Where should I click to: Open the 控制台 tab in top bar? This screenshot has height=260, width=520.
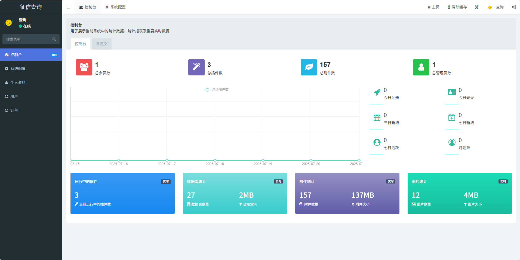[87, 7]
